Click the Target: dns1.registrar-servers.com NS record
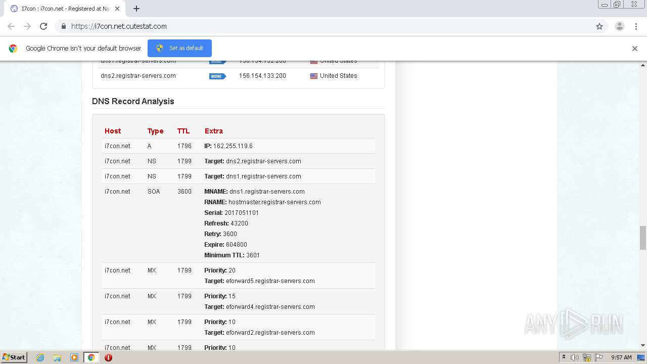Viewport: 647px width, 364px height. tap(252, 176)
